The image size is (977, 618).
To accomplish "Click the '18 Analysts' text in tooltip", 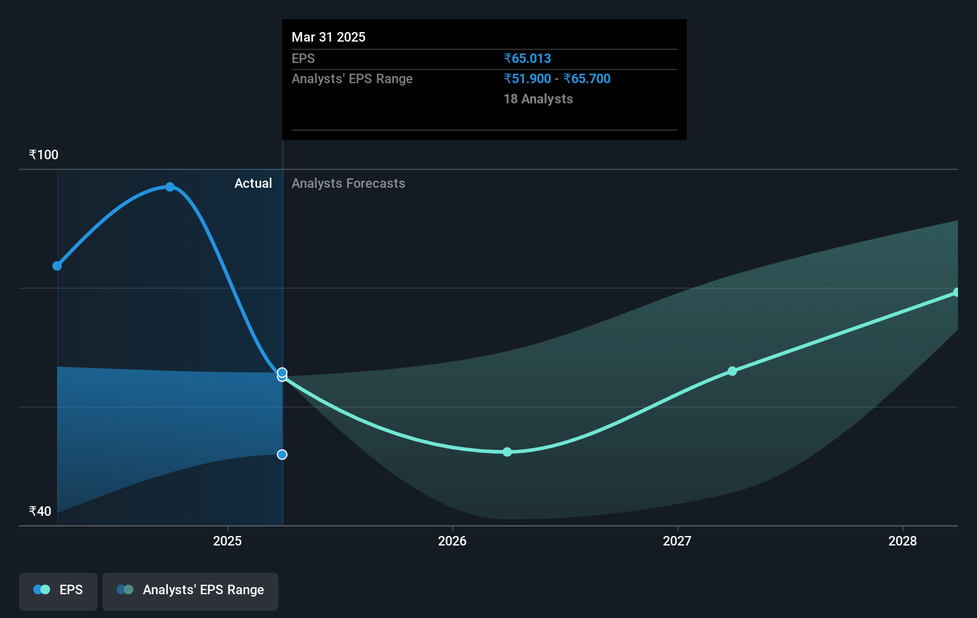I will point(538,99).
